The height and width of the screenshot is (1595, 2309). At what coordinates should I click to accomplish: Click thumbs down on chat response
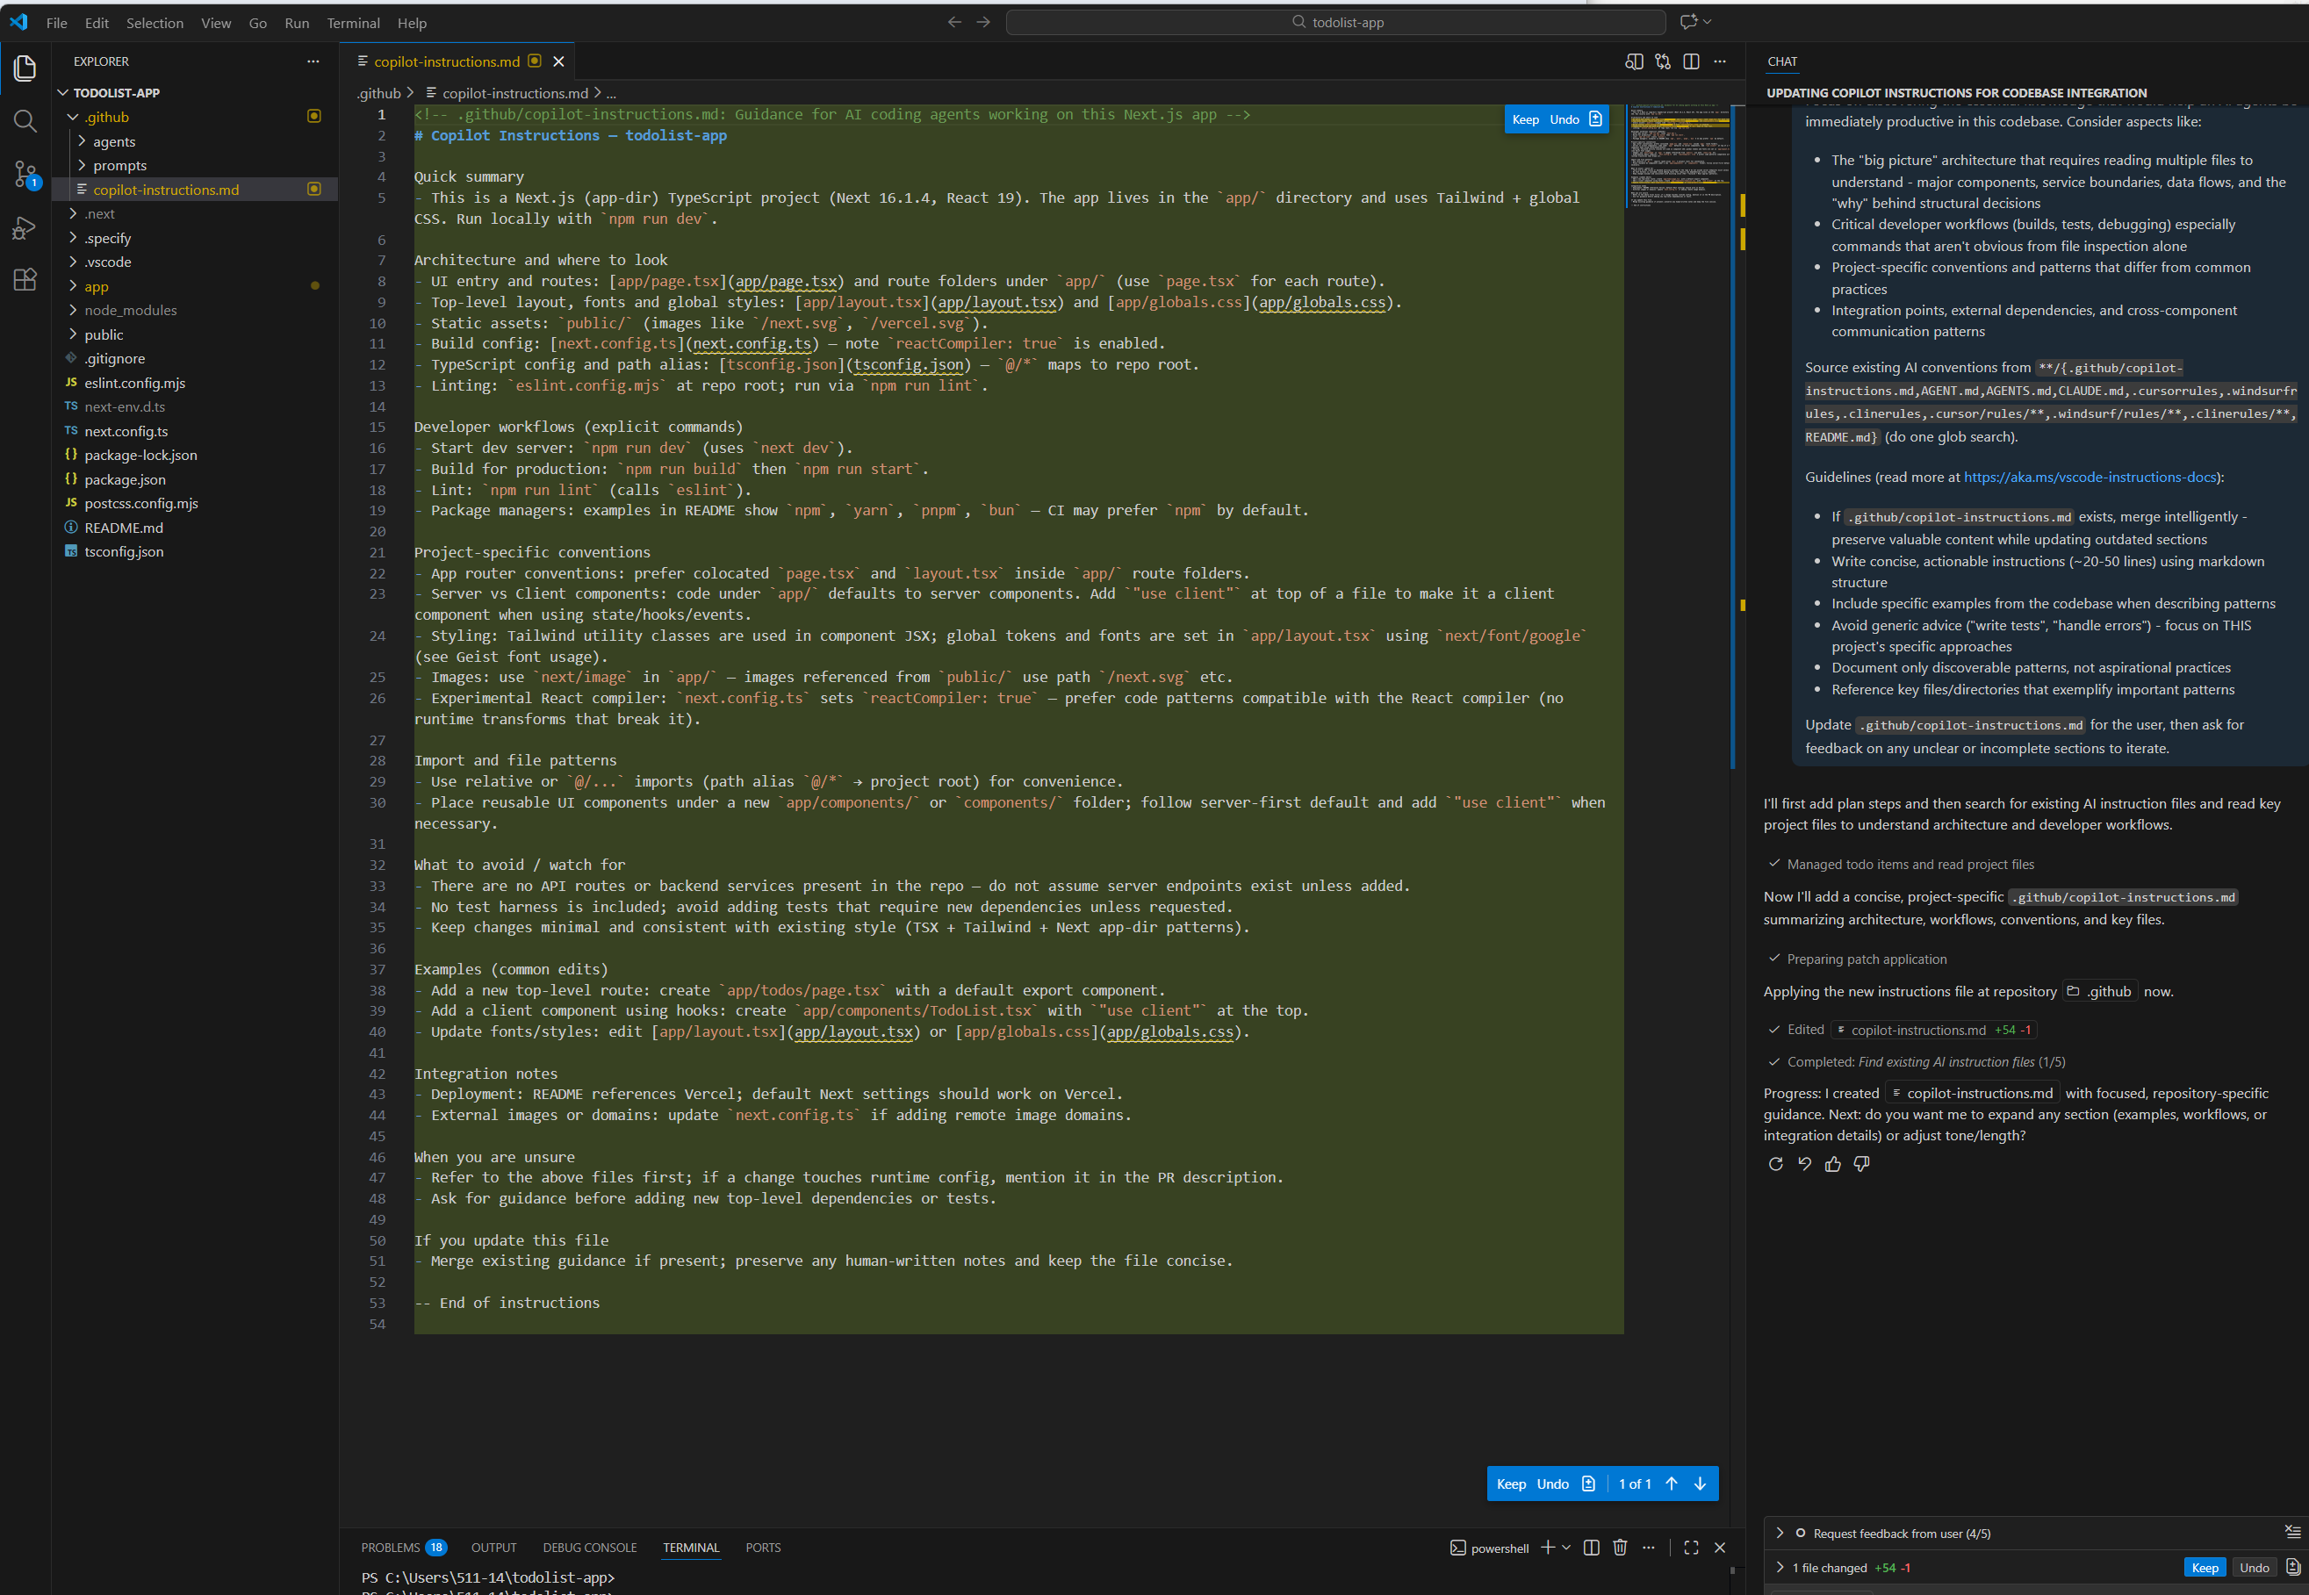tap(1861, 1163)
